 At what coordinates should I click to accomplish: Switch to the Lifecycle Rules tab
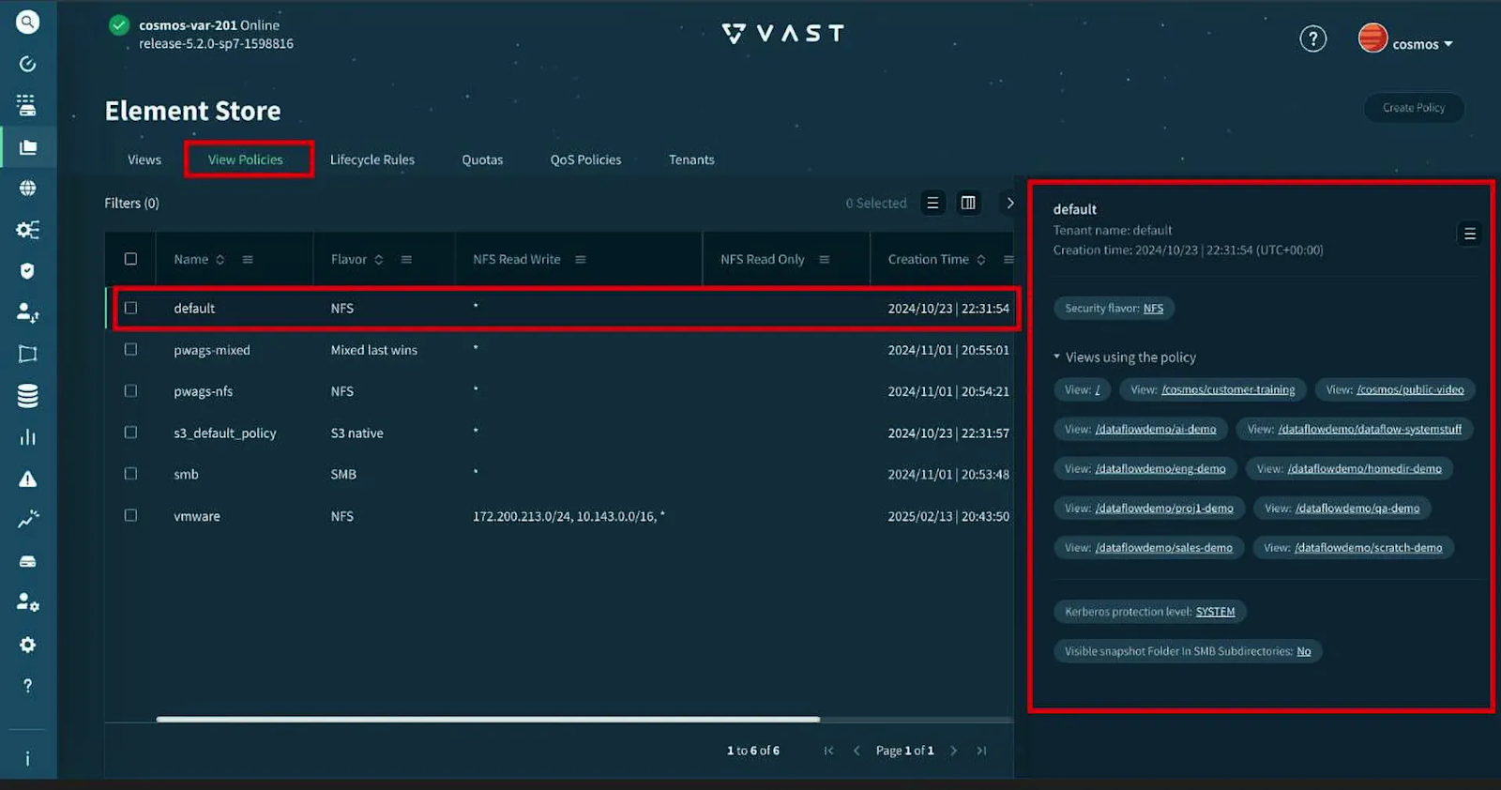(372, 160)
